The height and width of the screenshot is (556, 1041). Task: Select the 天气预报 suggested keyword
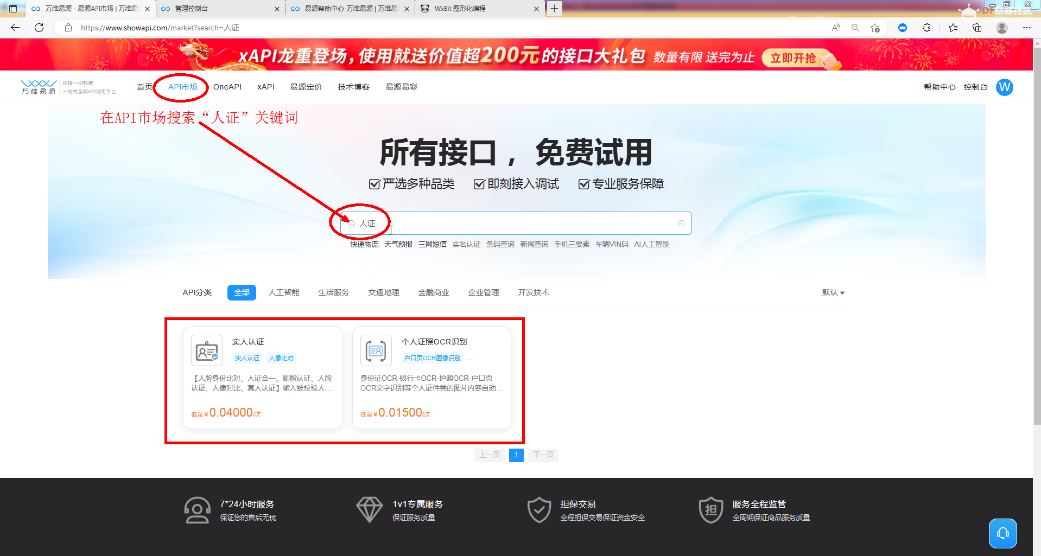coord(398,244)
